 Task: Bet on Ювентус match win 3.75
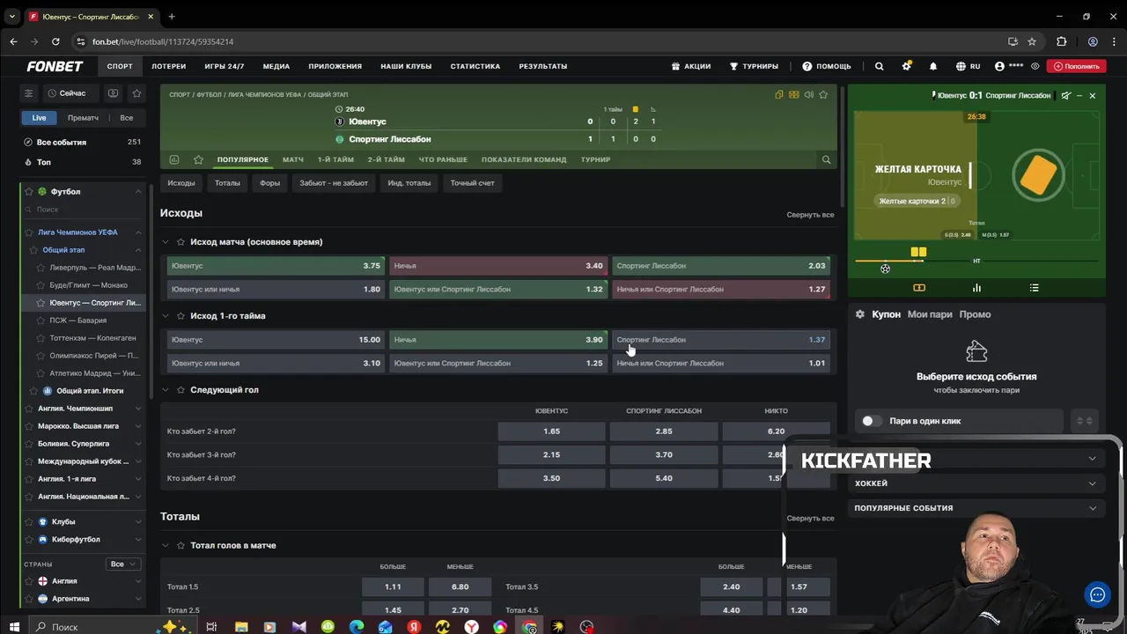coord(276,266)
